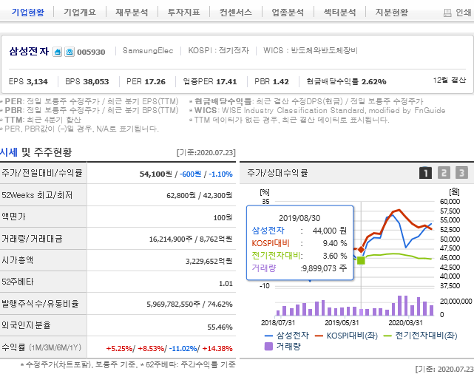Click the 2019/05/31 axis date label

click(x=342, y=323)
